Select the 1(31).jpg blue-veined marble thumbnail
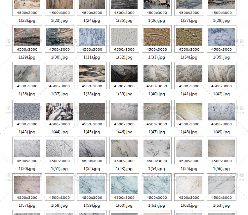 click(92, 37)
